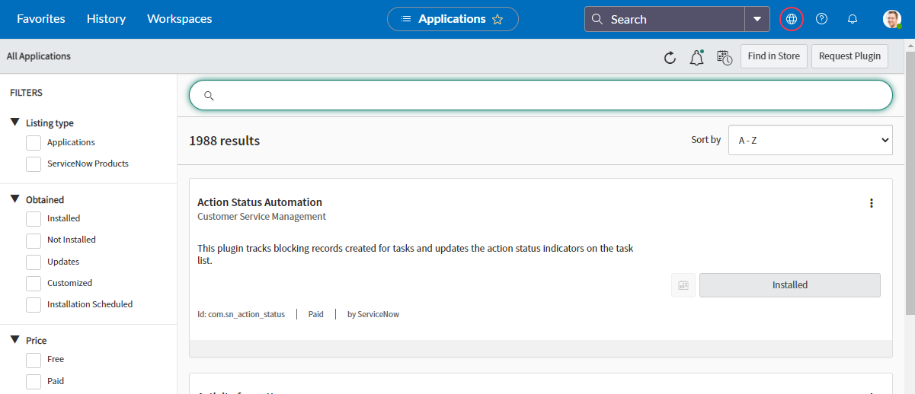Click the Request Plugin button
Viewport: 915px width, 394px height.
(x=849, y=56)
